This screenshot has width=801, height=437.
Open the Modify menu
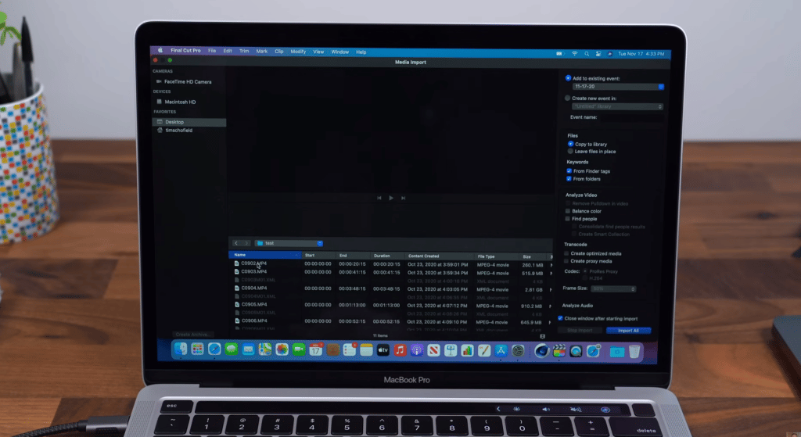pyautogui.click(x=298, y=52)
